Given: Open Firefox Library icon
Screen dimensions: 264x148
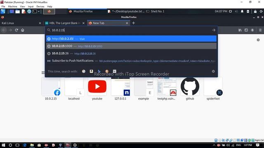Looking at the screenshot, I should click(x=240, y=30).
